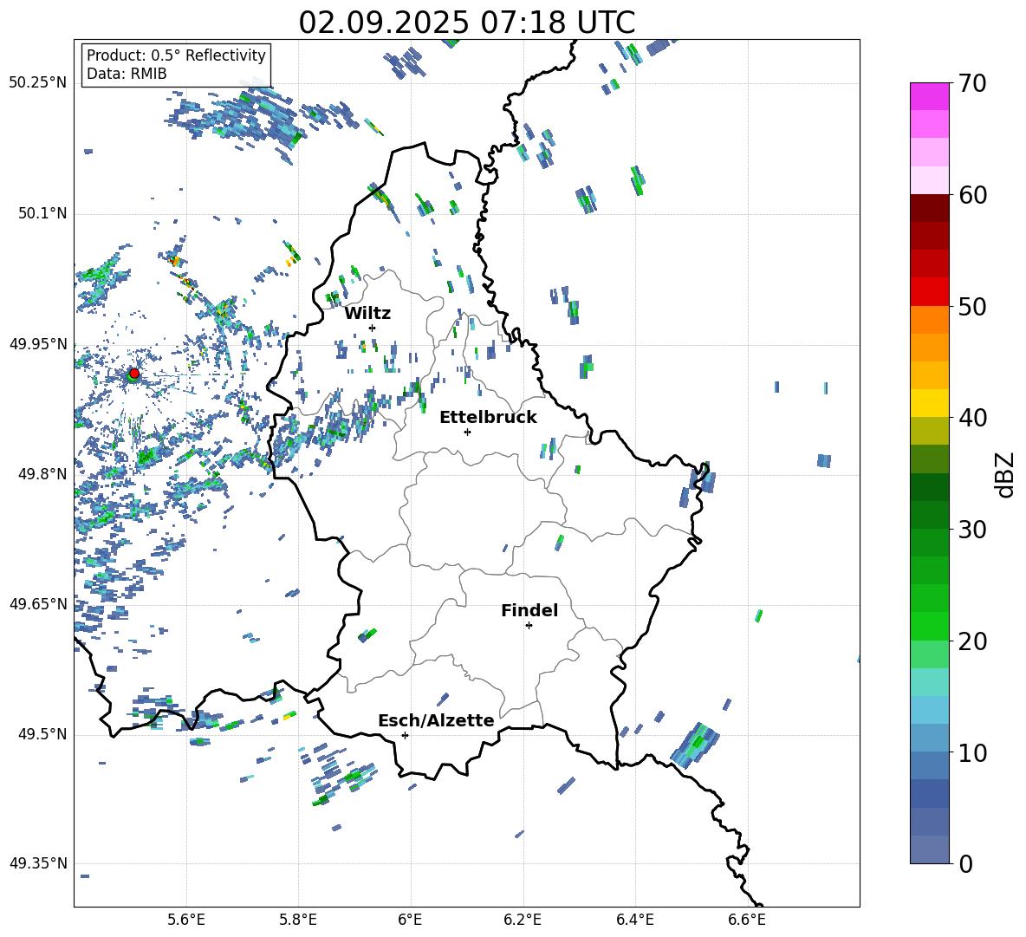
Task: Pick the slate blue swatch at colorbar bottom
Action: point(930,849)
